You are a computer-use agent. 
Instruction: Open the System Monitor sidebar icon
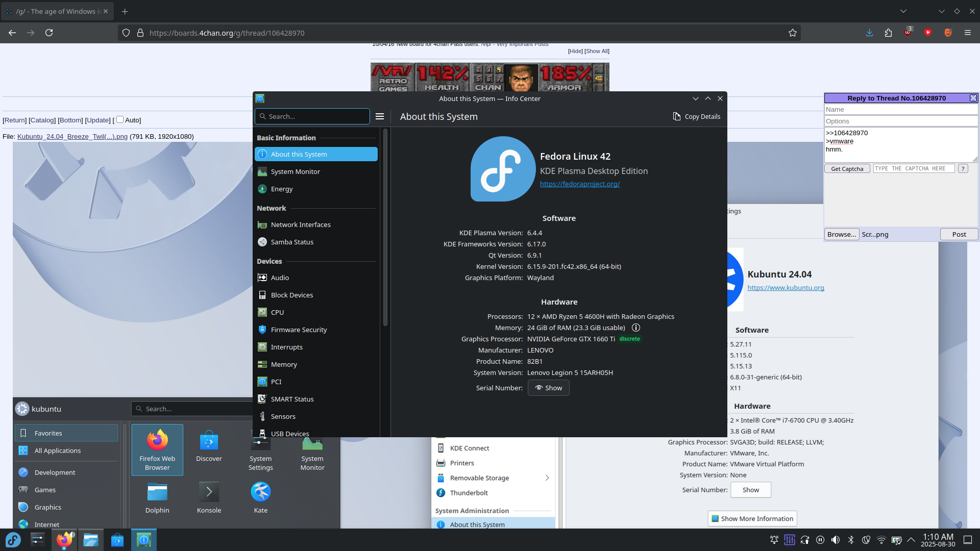(262, 171)
